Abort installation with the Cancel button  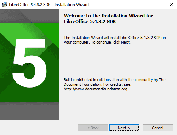[x=158, y=128]
